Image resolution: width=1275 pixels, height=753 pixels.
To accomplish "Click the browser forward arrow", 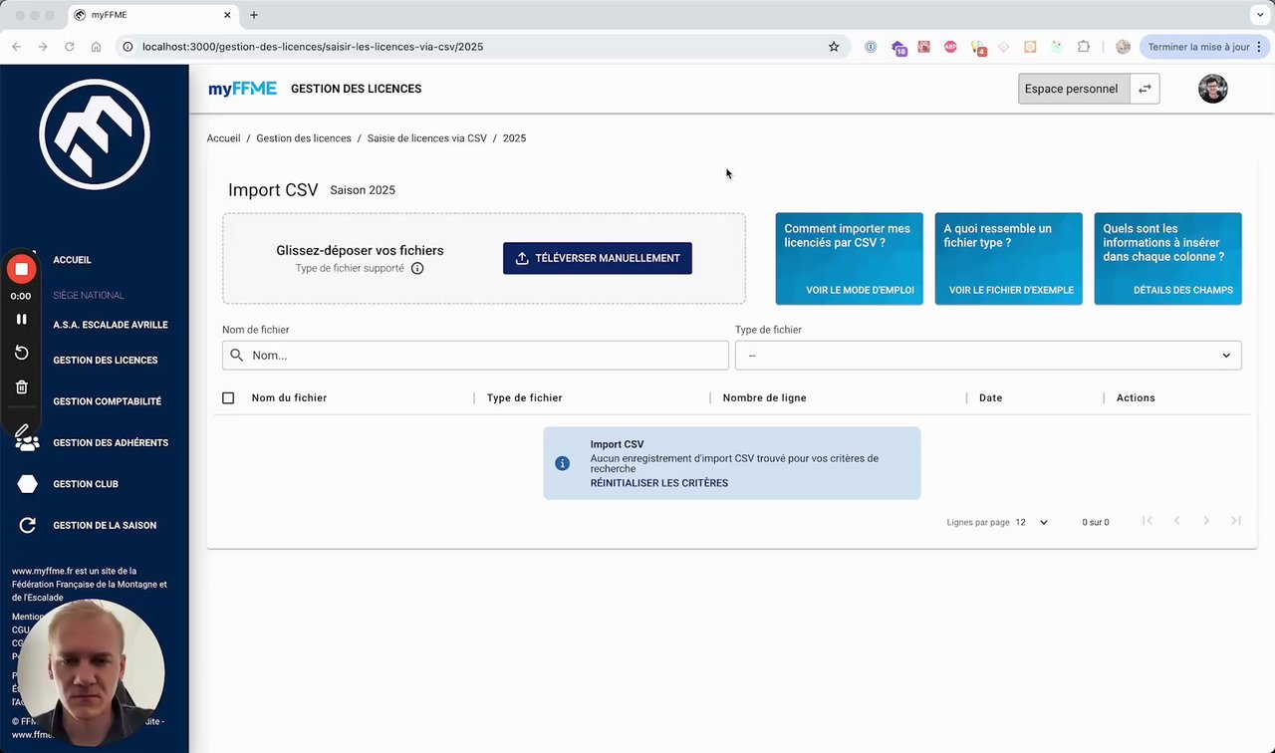I will (x=43, y=47).
